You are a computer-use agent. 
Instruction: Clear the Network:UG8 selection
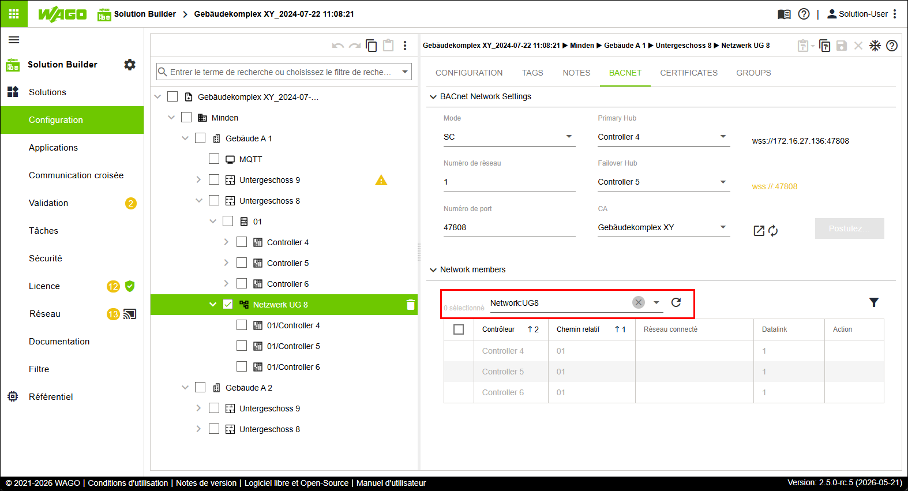click(639, 302)
